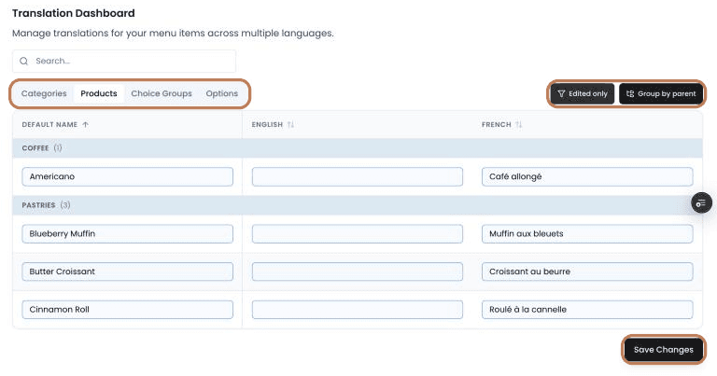The image size is (717, 376).
Task: Toggle Group by parent
Action: (661, 93)
